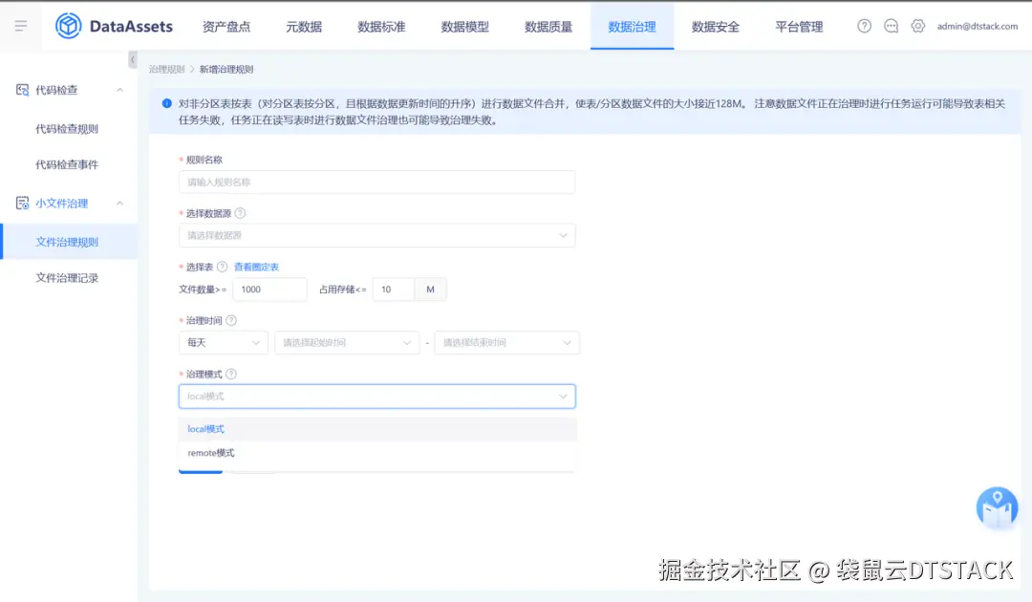The width and height of the screenshot is (1032, 602).
Task: Go to the 平台管理 tab
Action: 799,27
